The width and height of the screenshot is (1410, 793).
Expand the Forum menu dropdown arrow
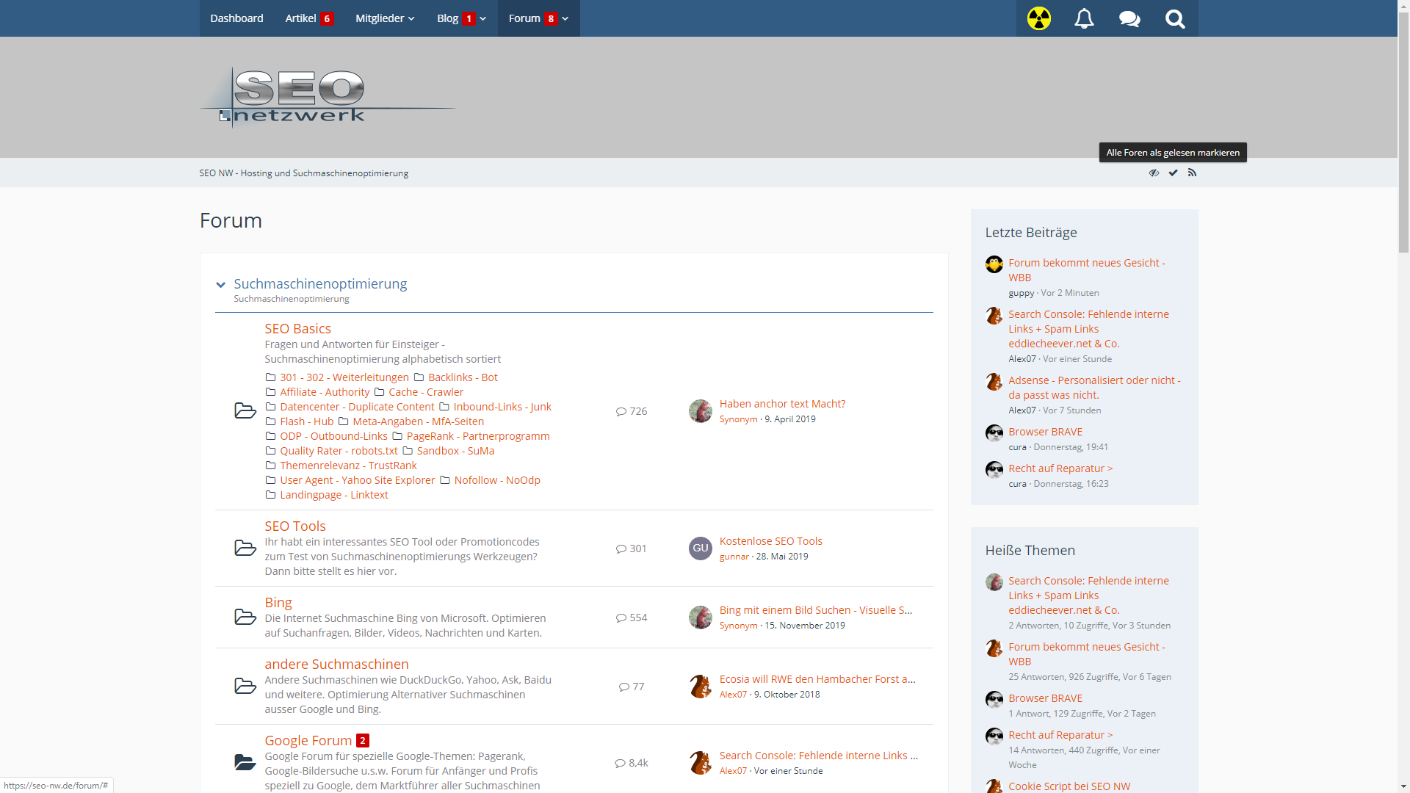pyautogui.click(x=565, y=18)
